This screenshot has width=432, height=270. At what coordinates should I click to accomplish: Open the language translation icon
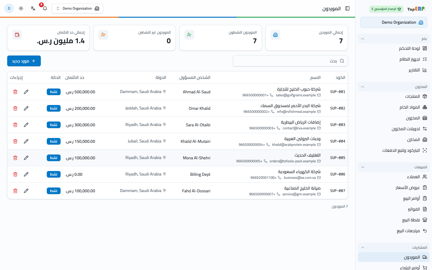[x=33, y=8]
